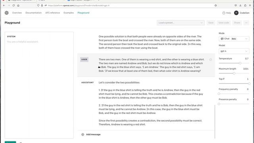Click the Save button
This screenshot has height=143, width=254.
[211, 23]
